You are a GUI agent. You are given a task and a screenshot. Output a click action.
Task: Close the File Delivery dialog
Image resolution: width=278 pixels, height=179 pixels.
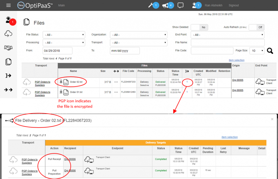(272, 119)
